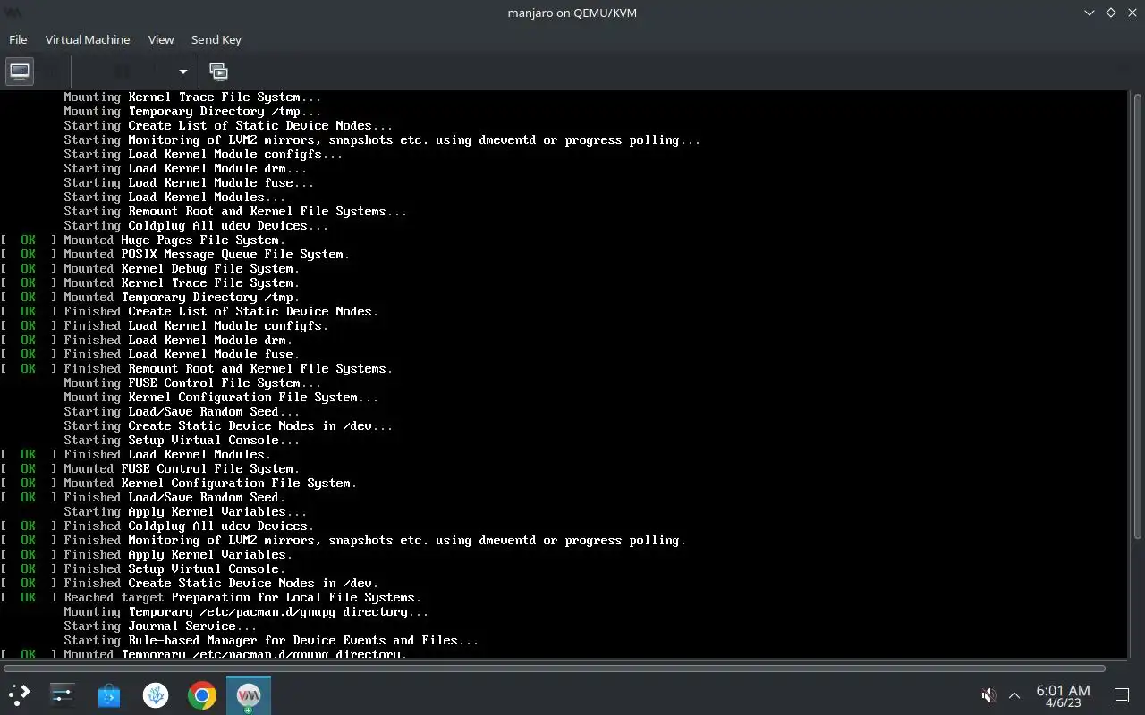Viewport: 1145px width, 715px height.
Task: Expand the hidden system tray icons
Action: [1014, 694]
